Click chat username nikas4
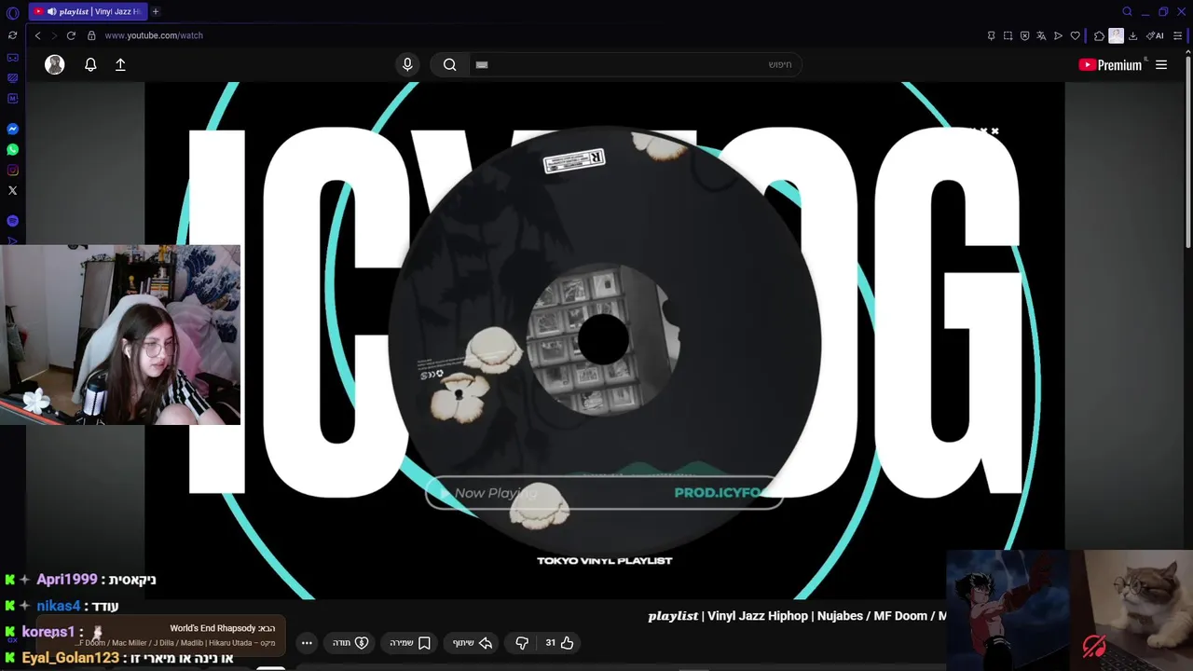 click(x=59, y=606)
